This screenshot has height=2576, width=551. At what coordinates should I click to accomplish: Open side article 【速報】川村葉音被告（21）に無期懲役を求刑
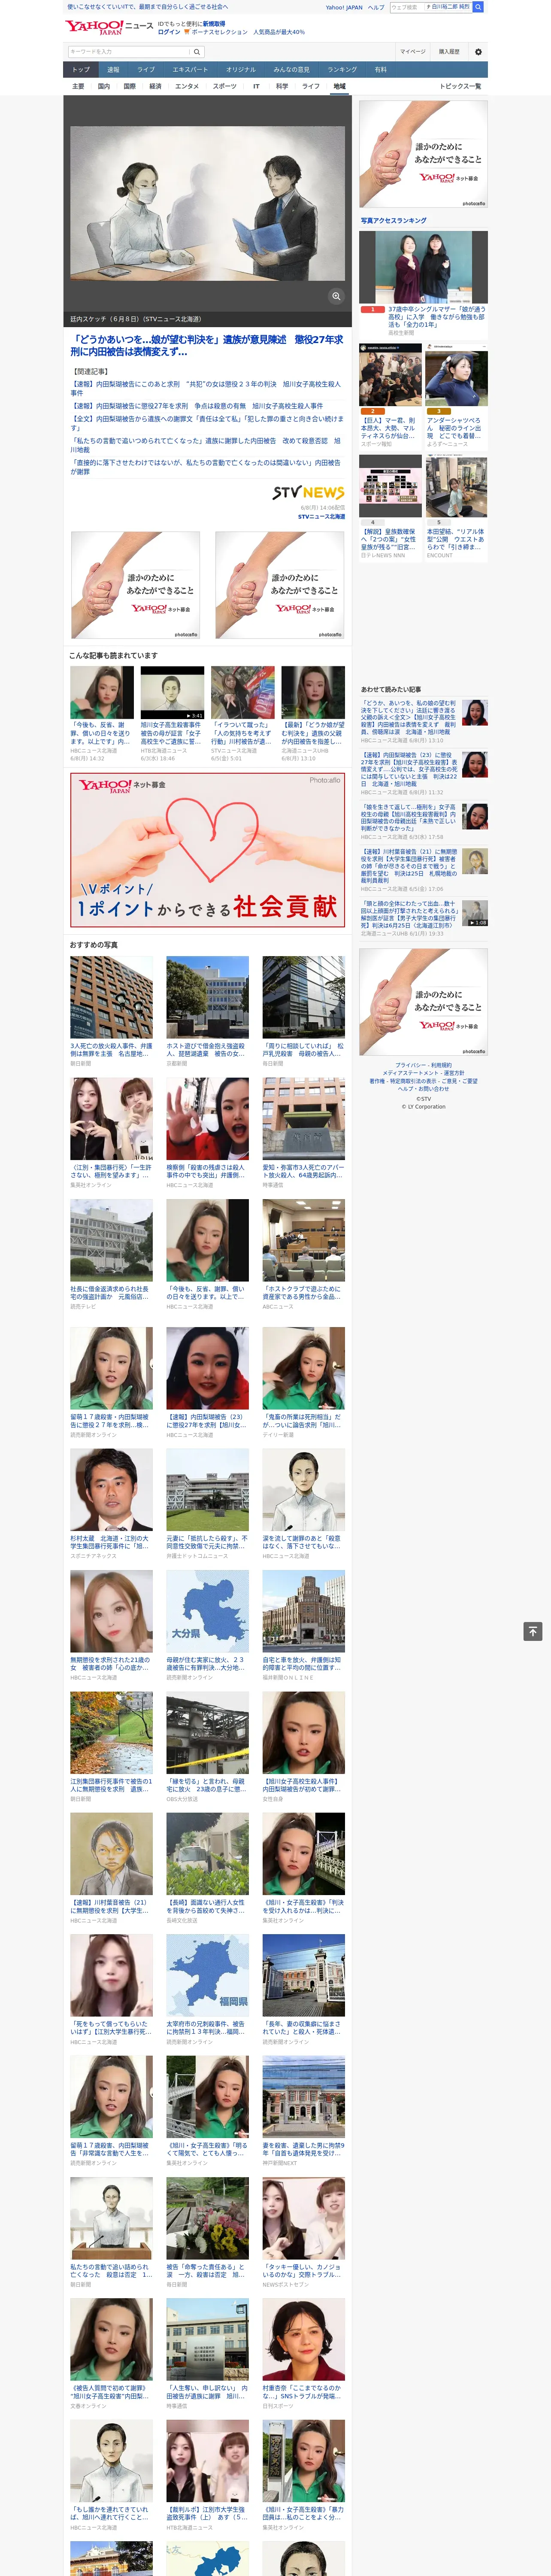point(409,865)
